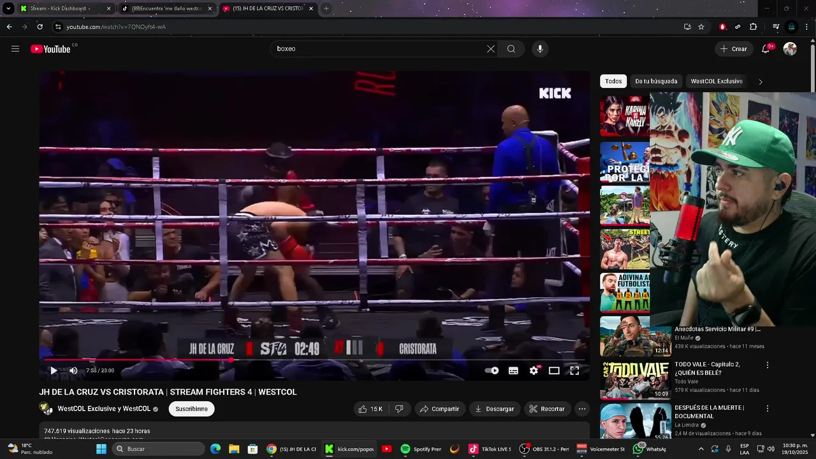Dislike the video
The height and width of the screenshot is (459, 816).
[x=399, y=409]
